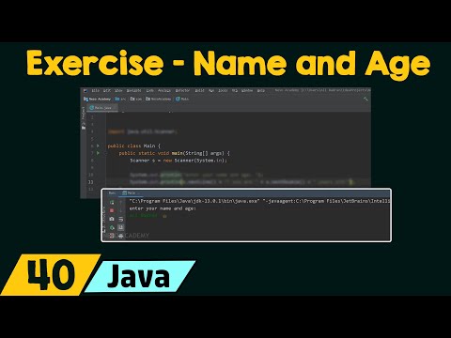451x338 pixels.
Task: Open the Code menu
Action: [x=149, y=90]
